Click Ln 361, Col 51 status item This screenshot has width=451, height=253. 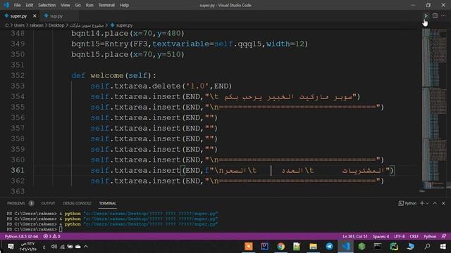point(355,236)
